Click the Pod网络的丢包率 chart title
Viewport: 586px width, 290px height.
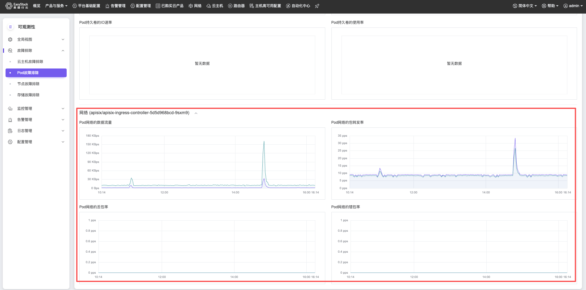(x=94, y=207)
